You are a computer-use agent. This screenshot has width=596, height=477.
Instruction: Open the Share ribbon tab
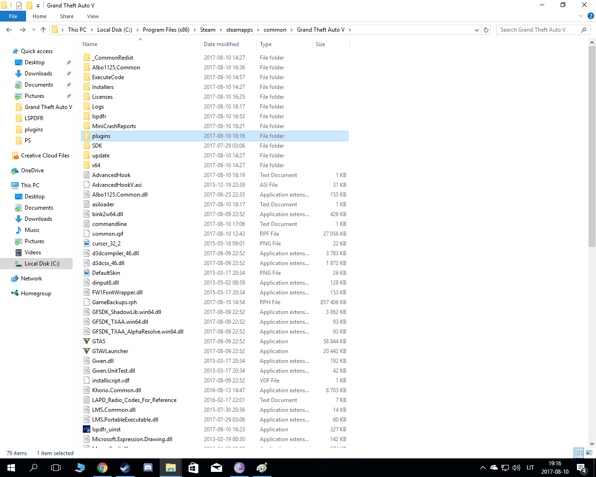(x=67, y=16)
